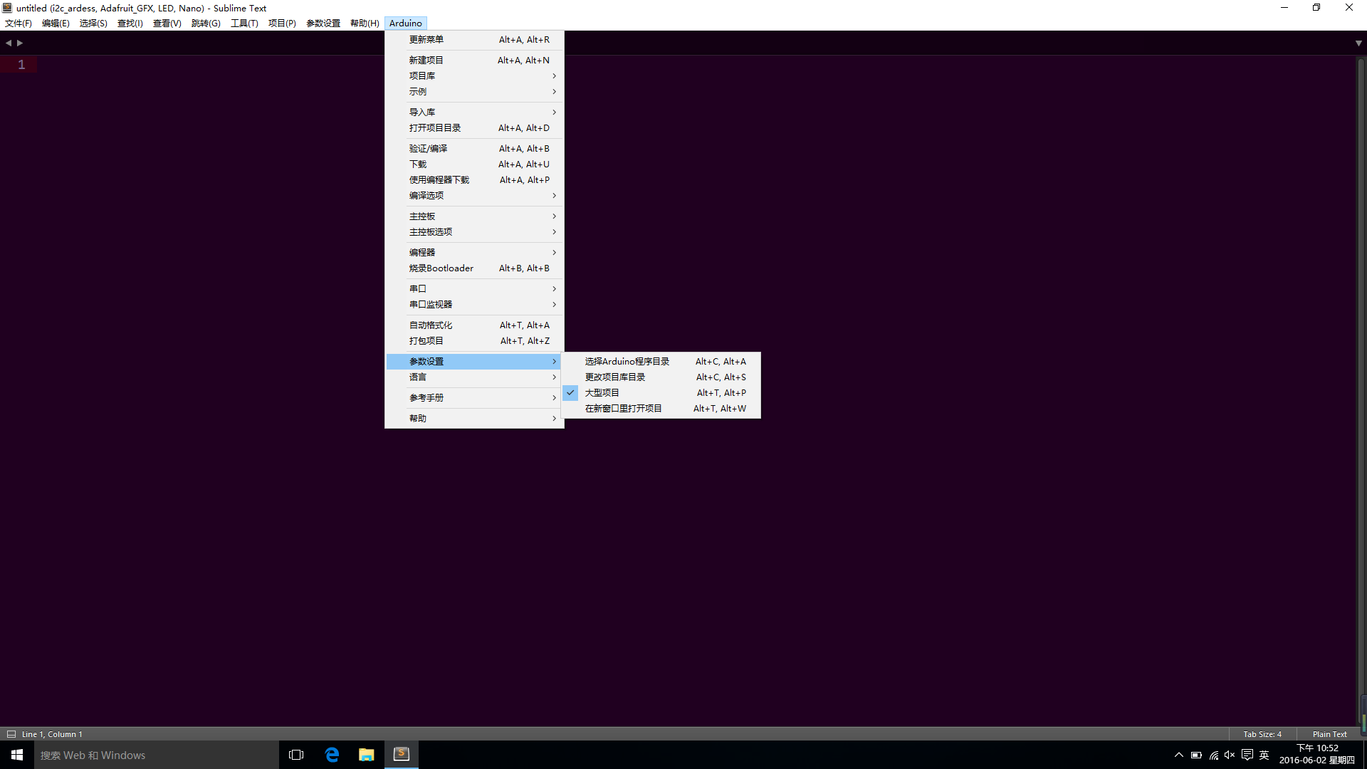Open the network tray icon
This screenshot has width=1367, height=769.
1213,755
